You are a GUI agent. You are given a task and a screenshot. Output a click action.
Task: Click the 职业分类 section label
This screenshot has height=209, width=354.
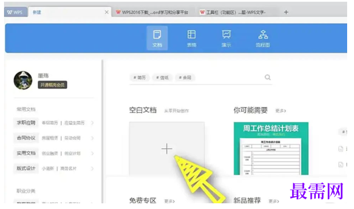point(26,191)
